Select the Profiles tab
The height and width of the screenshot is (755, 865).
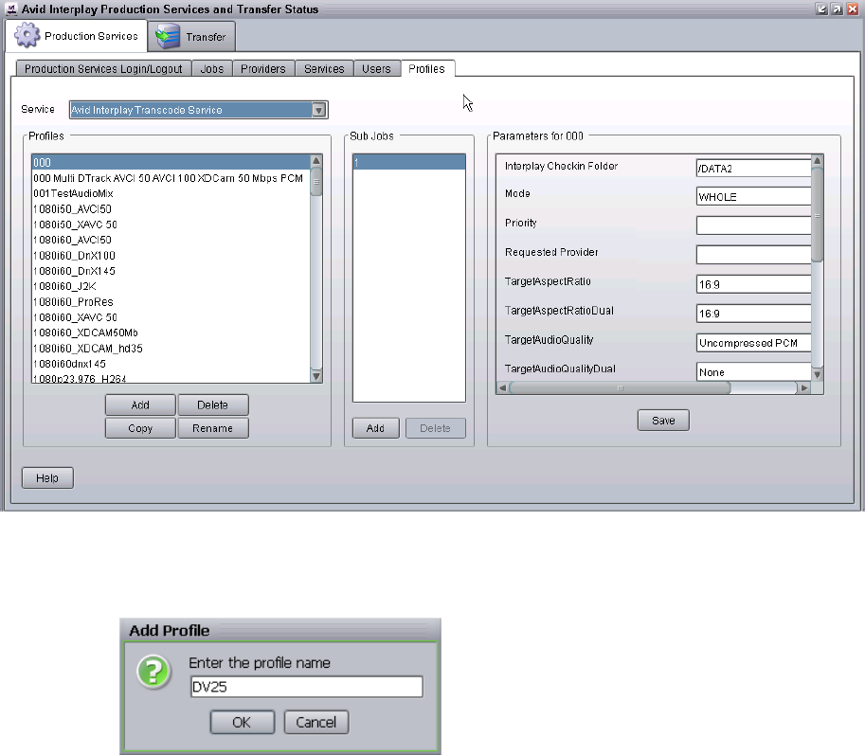[427, 68]
